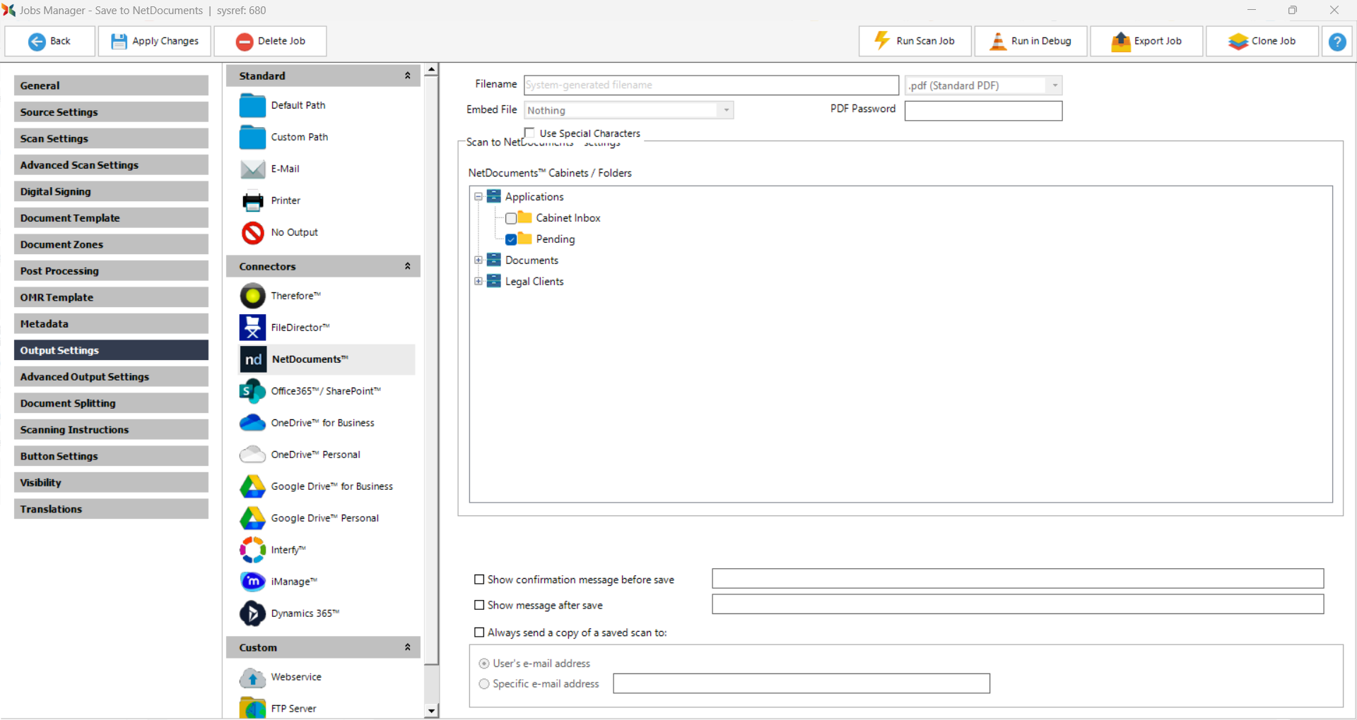This screenshot has width=1357, height=720.
Task: Click the Apply Changes button
Action: click(155, 42)
